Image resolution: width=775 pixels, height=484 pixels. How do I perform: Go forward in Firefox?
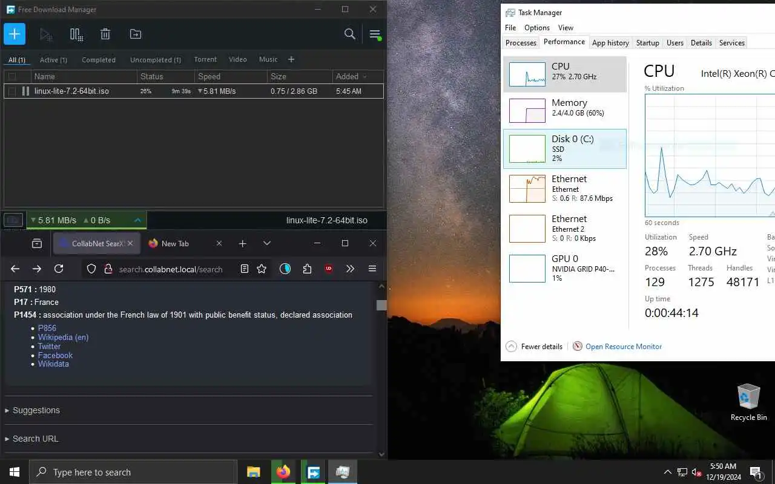coord(37,269)
